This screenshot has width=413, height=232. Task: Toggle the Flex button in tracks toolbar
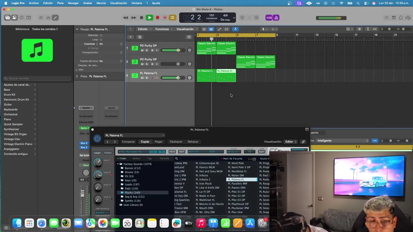(x=227, y=29)
